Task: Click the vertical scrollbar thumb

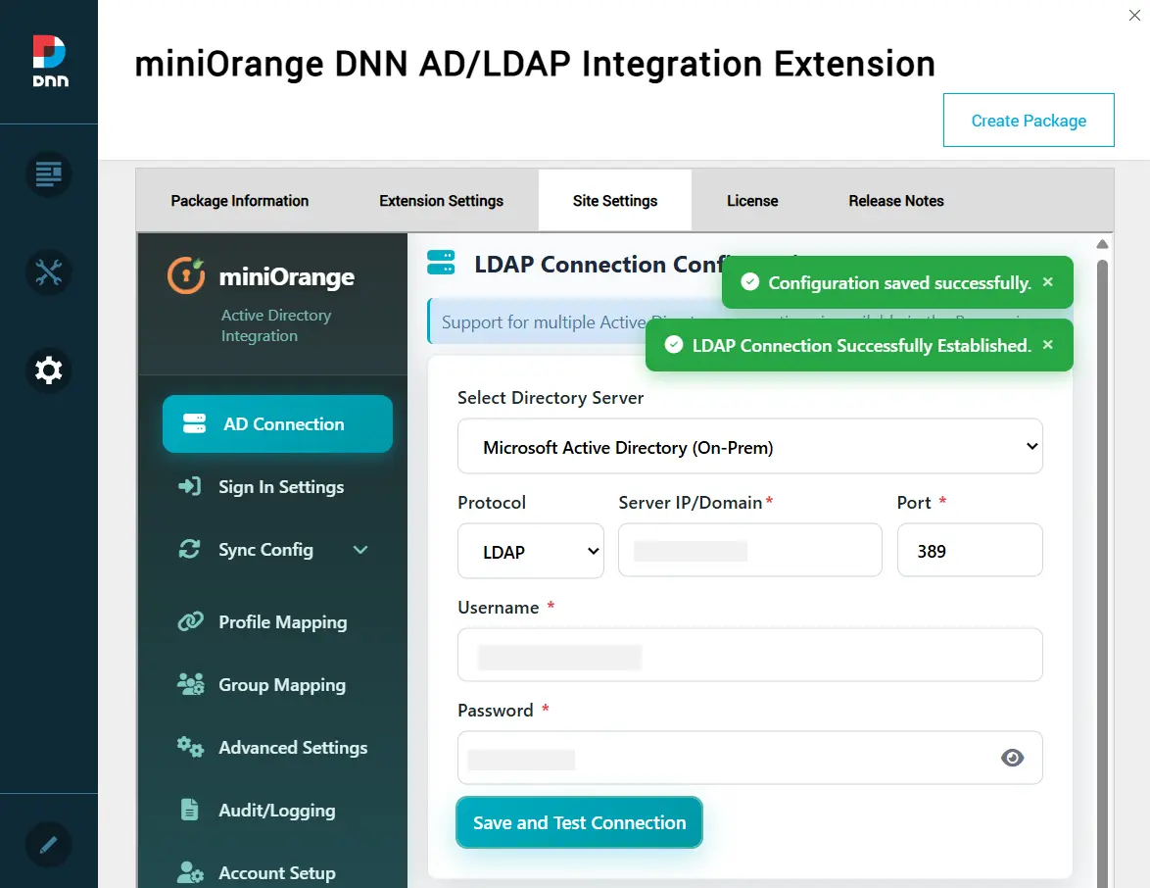Action: 1102,572
